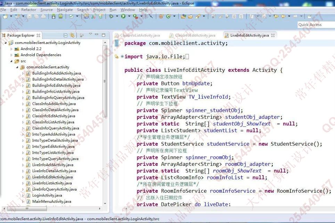Toggle Pin Editor icon
The width and height of the screenshot is (335, 223).
[309, 16]
